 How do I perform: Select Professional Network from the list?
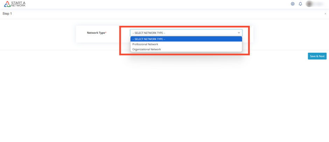145,44
